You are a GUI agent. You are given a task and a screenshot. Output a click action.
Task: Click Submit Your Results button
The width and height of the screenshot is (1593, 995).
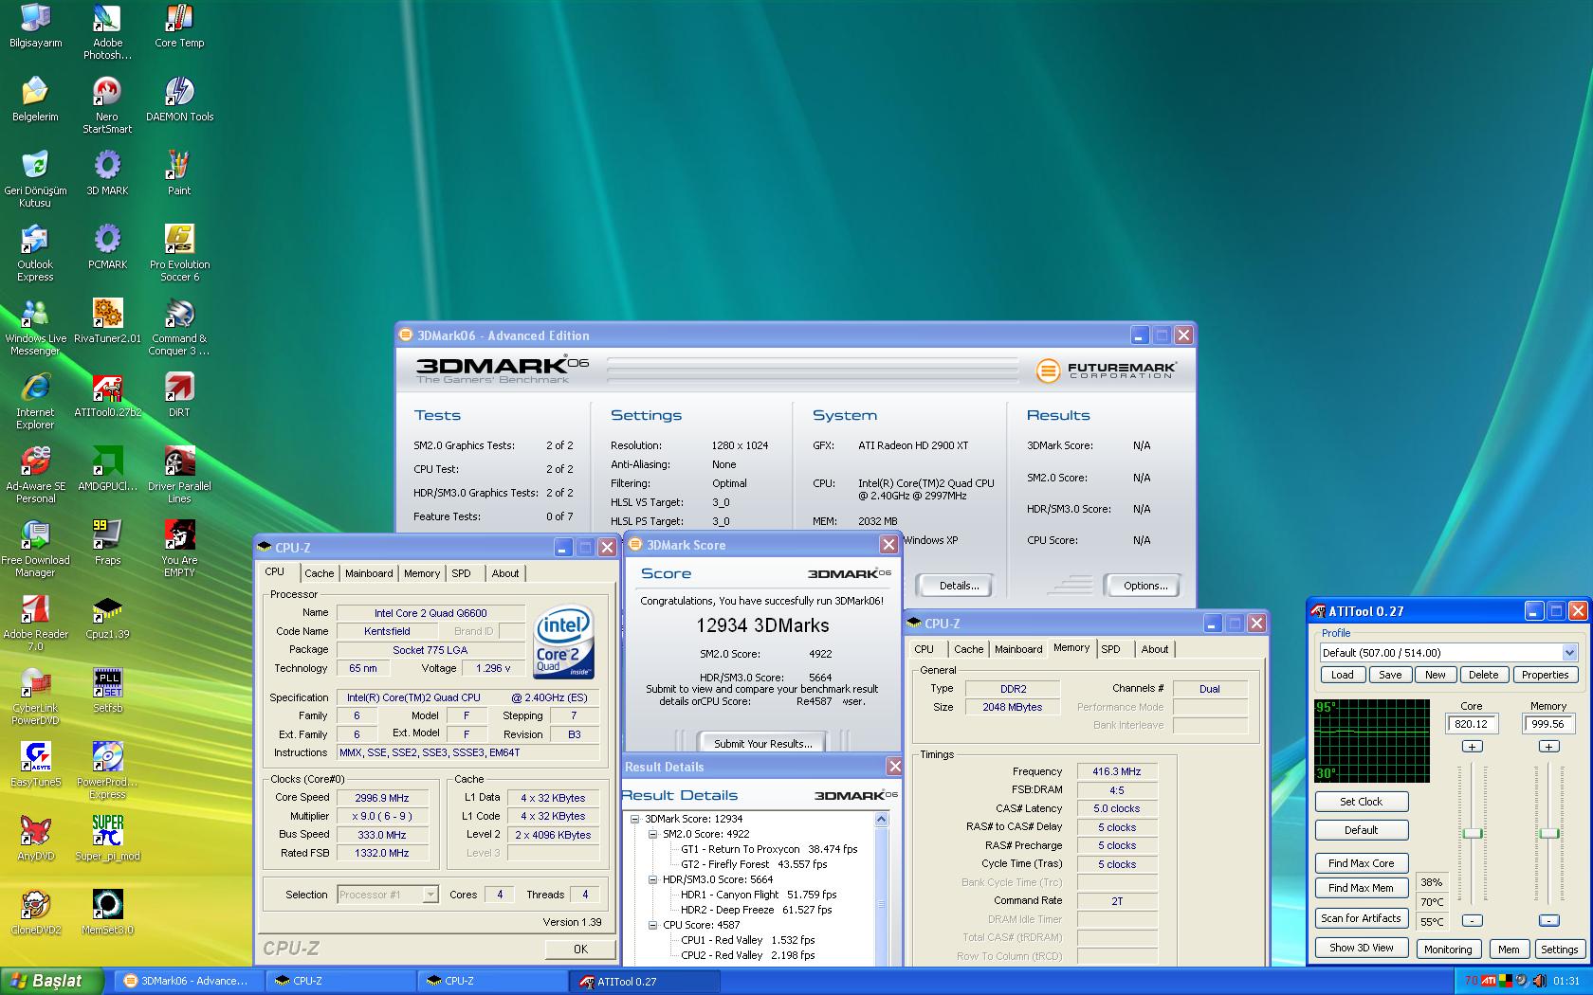[x=762, y=743]
